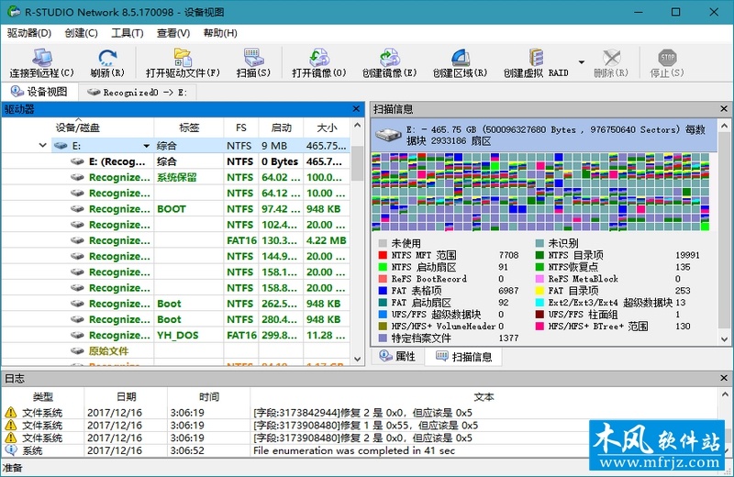Close the 驱动器 panel with its X
This screenshot has height=477, width=734.
(x=358, y=109)
